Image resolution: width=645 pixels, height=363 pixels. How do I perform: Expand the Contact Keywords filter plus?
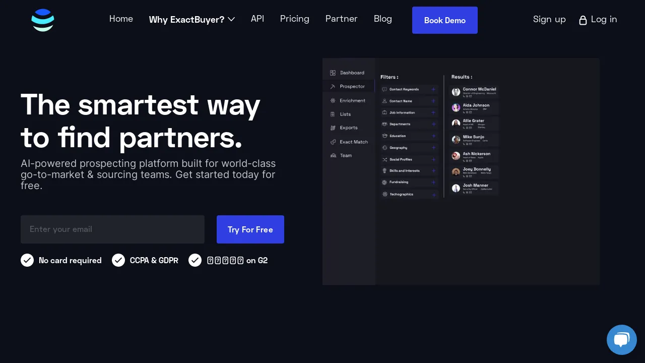(x=433, y=89)
